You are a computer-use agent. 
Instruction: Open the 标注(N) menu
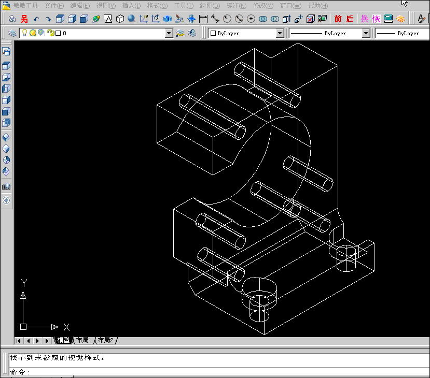click(237, 6)
